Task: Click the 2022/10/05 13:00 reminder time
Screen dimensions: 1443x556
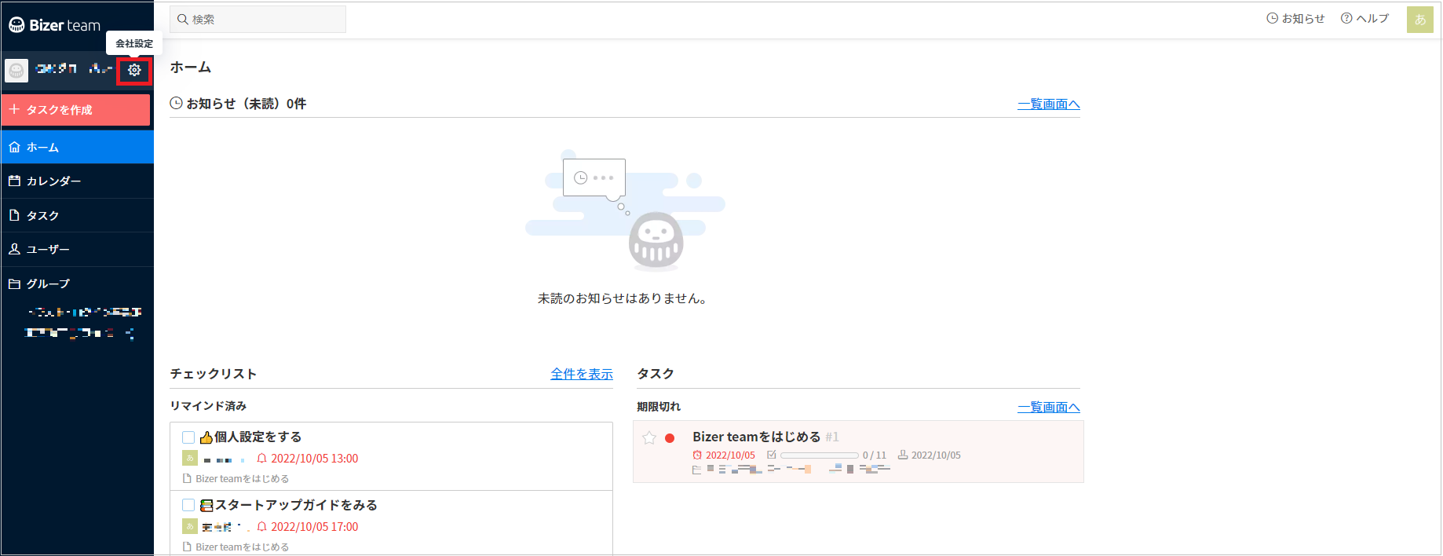Action: pos(314,459)
